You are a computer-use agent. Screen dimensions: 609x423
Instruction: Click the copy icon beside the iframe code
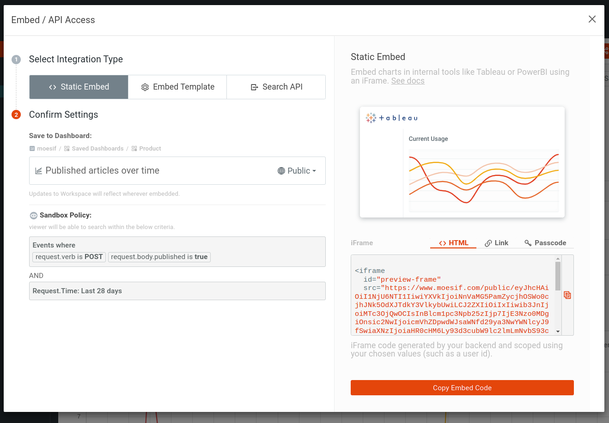coord(567,295)
